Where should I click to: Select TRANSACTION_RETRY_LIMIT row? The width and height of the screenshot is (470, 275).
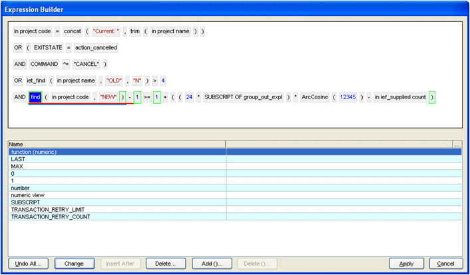pyautogui.click(x=47, y=210)
